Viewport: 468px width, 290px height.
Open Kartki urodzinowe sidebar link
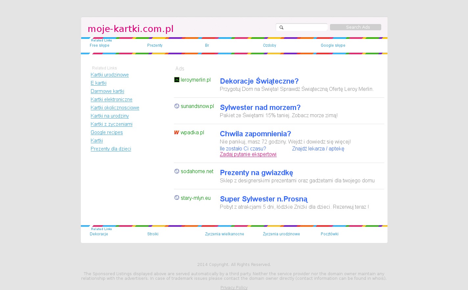click(x=110, y=75)
